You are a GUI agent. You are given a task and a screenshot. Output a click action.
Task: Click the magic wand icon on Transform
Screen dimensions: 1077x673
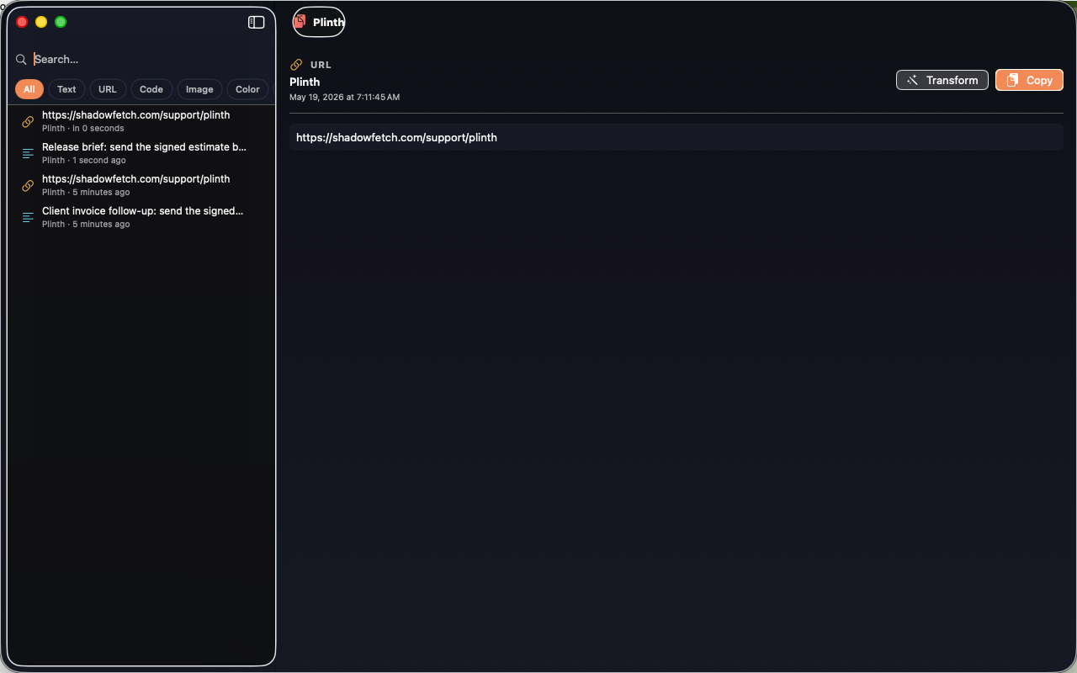click(x=913, y=80)
